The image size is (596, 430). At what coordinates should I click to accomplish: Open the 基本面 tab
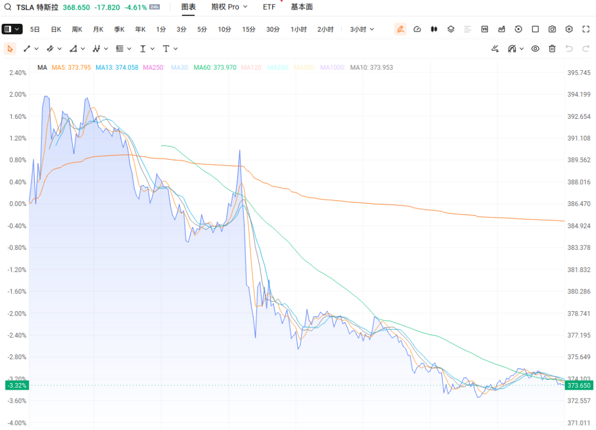(x=302, y=7)
